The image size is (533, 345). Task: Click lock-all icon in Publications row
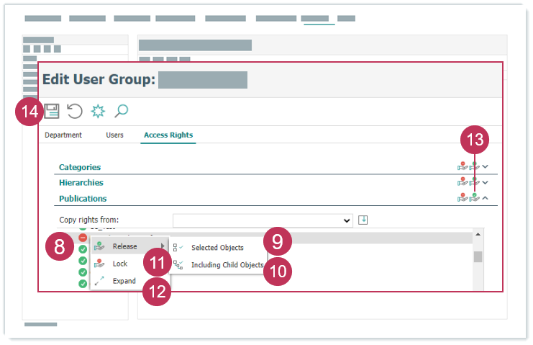463,198
